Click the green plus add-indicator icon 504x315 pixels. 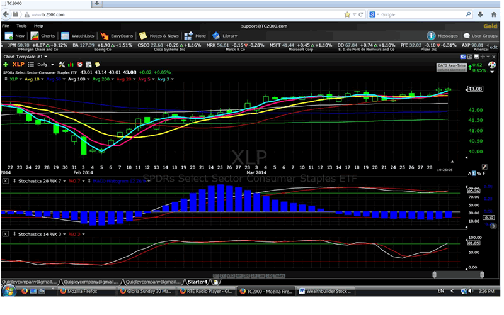(x=6, y=64)
